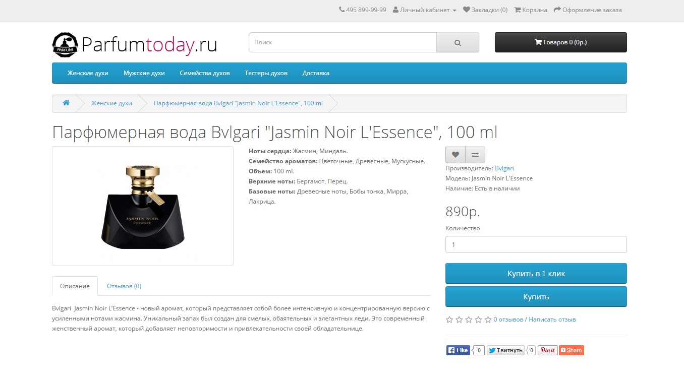Screen dimensions: 684x384
Task: Click the Купить button
Action: (536, 297)
